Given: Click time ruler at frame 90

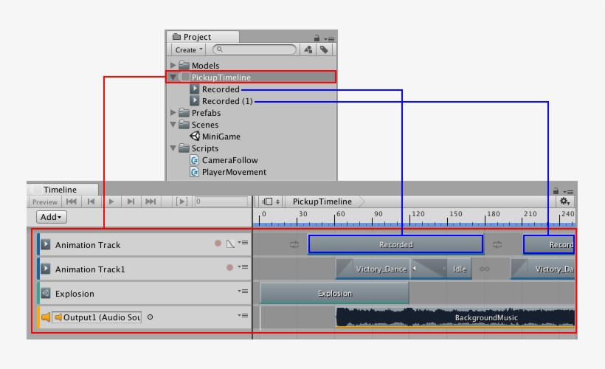Looking at the screenshot, I should pyautogui.click(x=373, y=218).
